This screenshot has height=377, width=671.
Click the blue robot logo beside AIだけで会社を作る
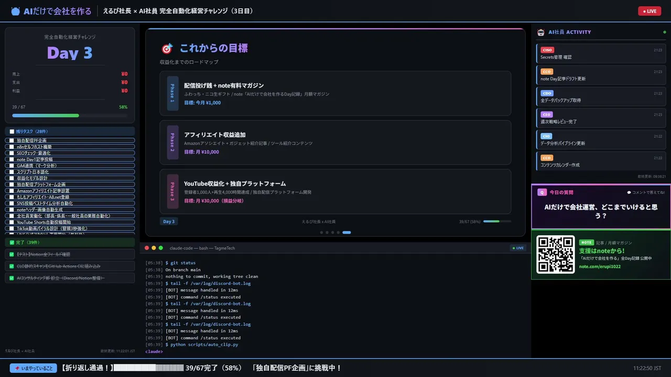click(x=16, y=11)
